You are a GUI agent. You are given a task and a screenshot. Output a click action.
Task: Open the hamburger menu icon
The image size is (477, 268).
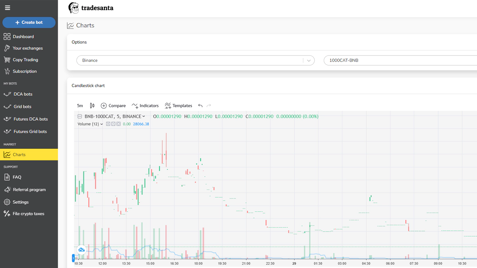8,8
